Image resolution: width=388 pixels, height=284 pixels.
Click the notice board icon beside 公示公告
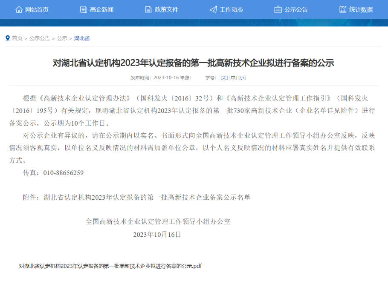(278, 9)
